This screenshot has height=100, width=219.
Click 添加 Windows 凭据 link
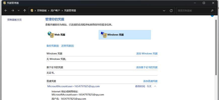pos(147,53)
